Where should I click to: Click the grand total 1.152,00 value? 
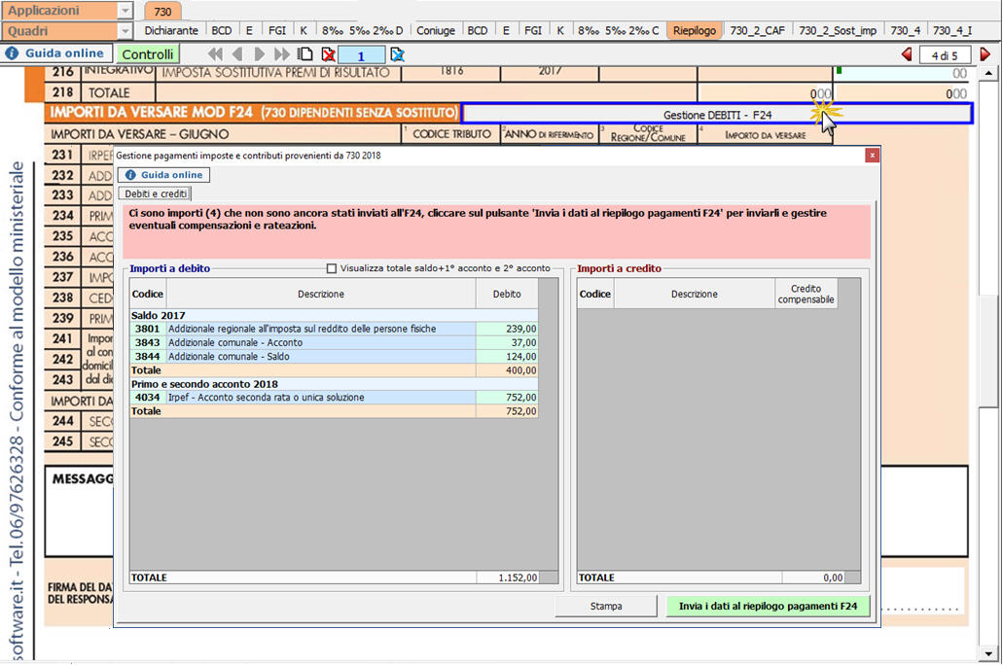pyautogui.click(x=507, y=578)
